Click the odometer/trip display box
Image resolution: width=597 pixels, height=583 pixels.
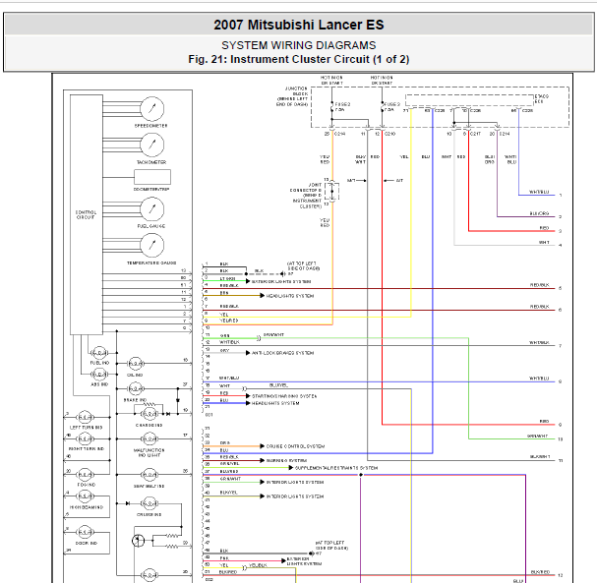[x=151, y=177]
